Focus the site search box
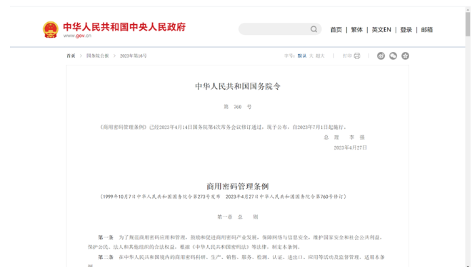Image resolution: width=472 pixels, height=267 pixels. (280, 29)
